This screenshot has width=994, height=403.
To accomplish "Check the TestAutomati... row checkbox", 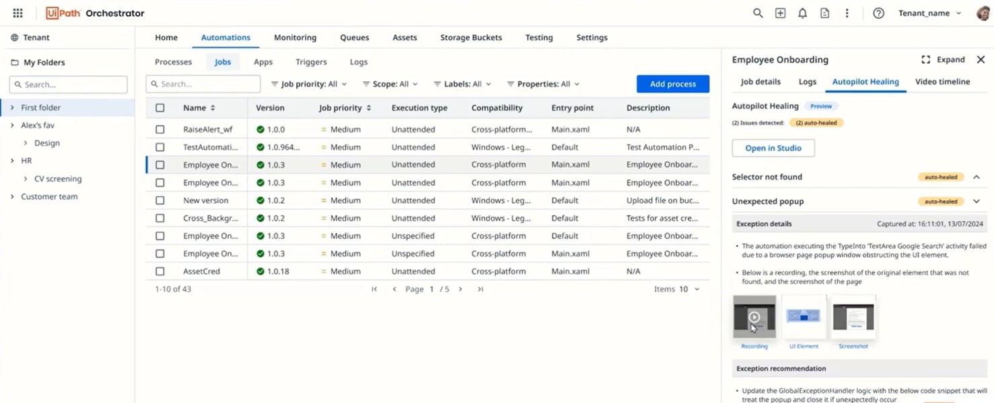I will pyautogui.click(x=159, y=147).
